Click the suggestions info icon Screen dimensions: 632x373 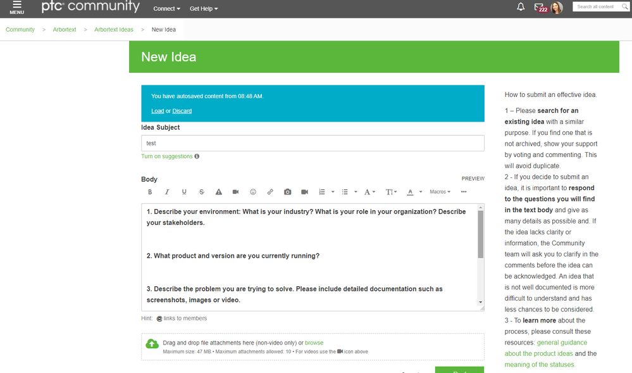197,156
